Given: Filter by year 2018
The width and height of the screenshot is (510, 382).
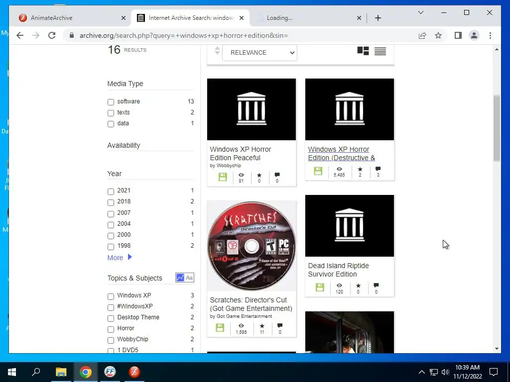Looking at the screenshot, I should (x=111, y=202).
